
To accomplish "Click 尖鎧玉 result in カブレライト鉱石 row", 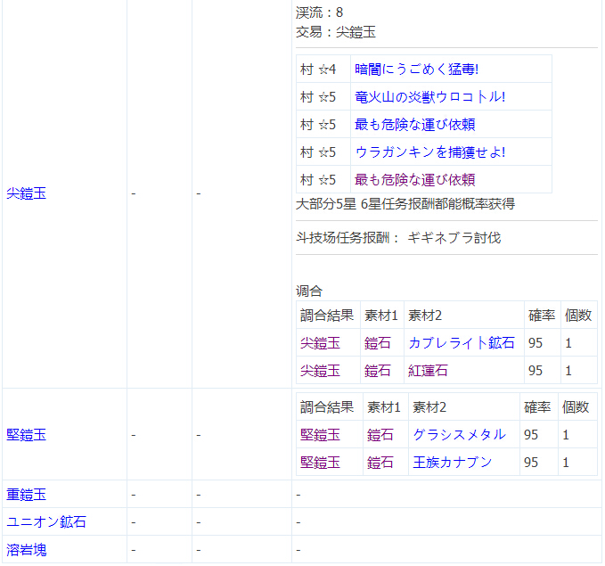I will 320,343.
